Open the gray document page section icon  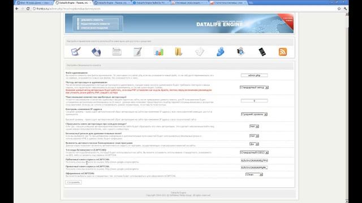click(117, 51)
